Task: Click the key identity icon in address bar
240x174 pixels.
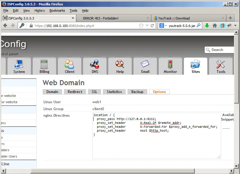Action: (22, 25)
